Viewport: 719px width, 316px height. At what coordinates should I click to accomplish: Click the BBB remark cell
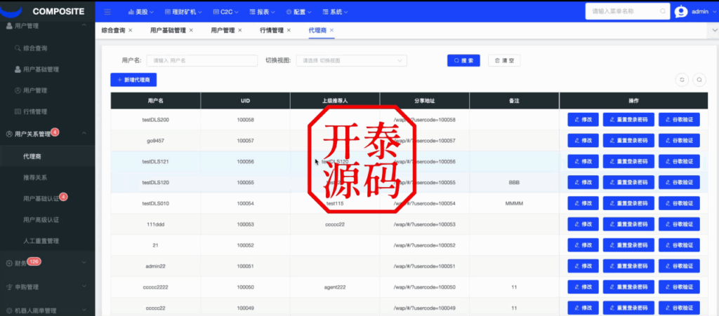coord(514,182)
